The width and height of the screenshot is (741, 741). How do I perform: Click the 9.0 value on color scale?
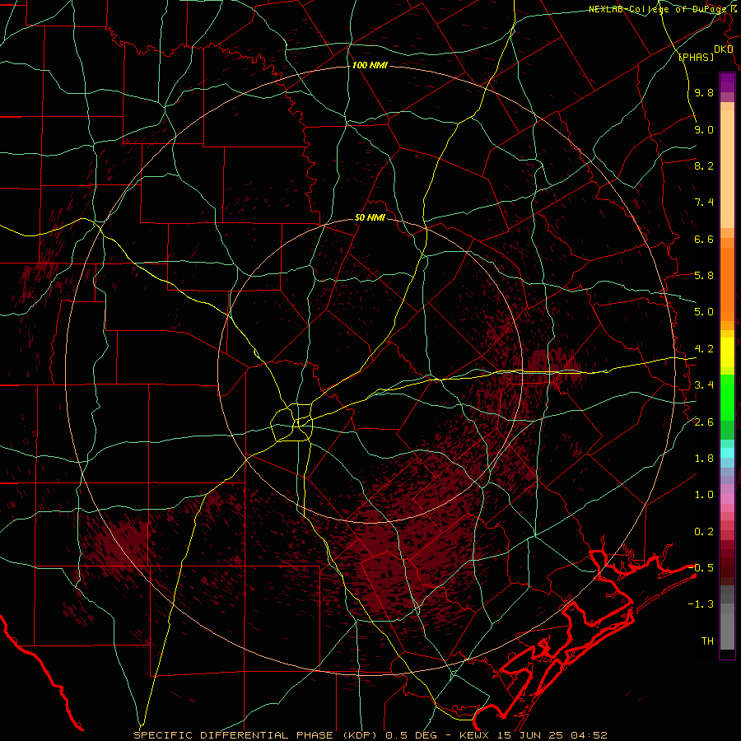coord(704,129)
